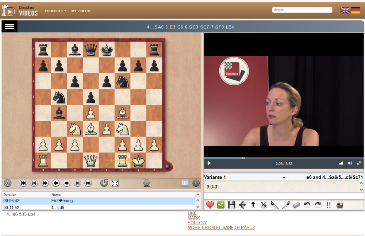Flip the board with rotate icon
The width and height of the screenshot is (365, 236).
point(104,183)
